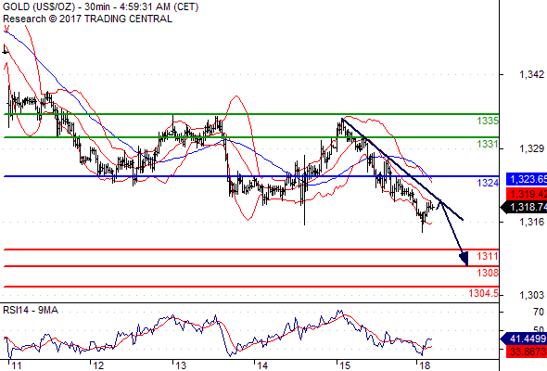The width and height of the screenshot is (547, 371).
Task: Click the red 33.8673 RSI average tag
Action: click(527, 352)
